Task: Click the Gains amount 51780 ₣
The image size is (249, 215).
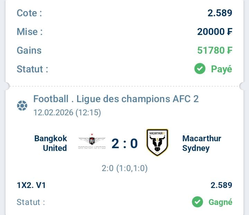Action: (214, 51)
